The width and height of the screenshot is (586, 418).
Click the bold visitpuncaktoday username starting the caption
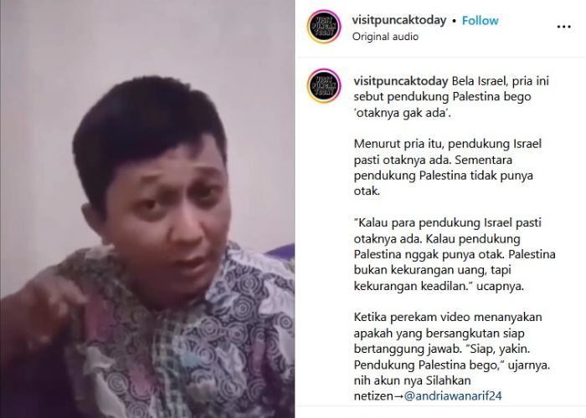click(401, 80)
